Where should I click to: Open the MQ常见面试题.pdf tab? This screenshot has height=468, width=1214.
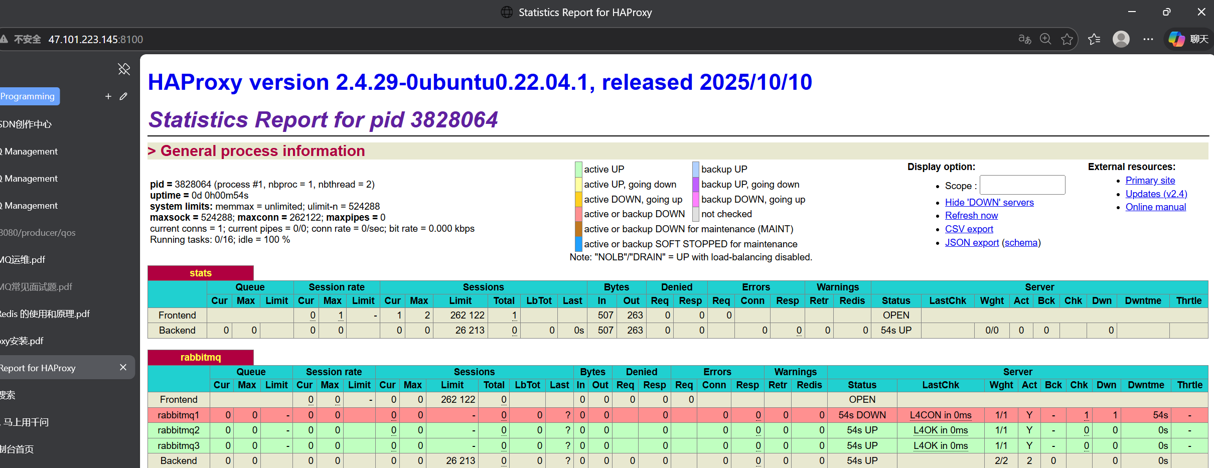pyautogui.click(x=36, y=287)
